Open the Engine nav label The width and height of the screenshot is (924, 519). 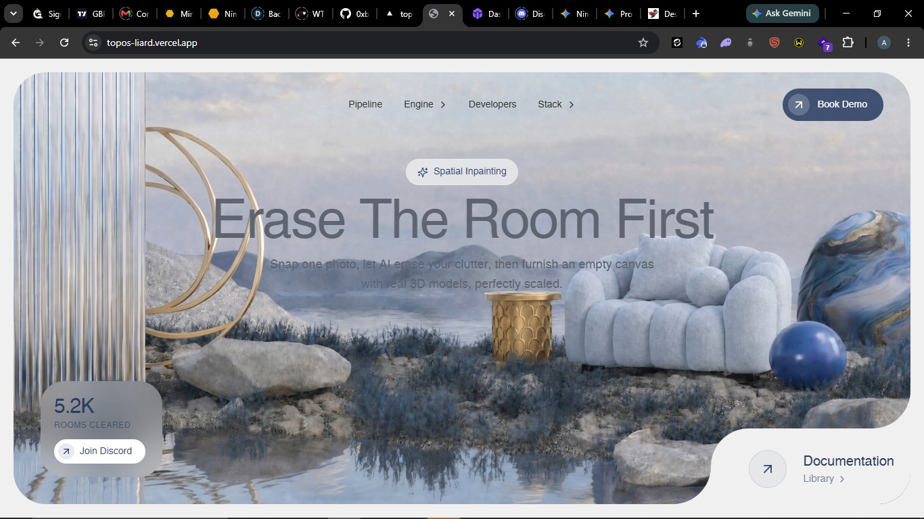coord(419,104)
